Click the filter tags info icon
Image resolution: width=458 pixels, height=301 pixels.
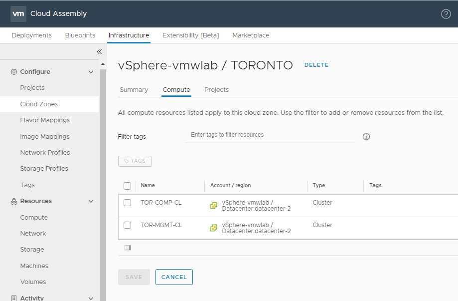pos(366,137)
